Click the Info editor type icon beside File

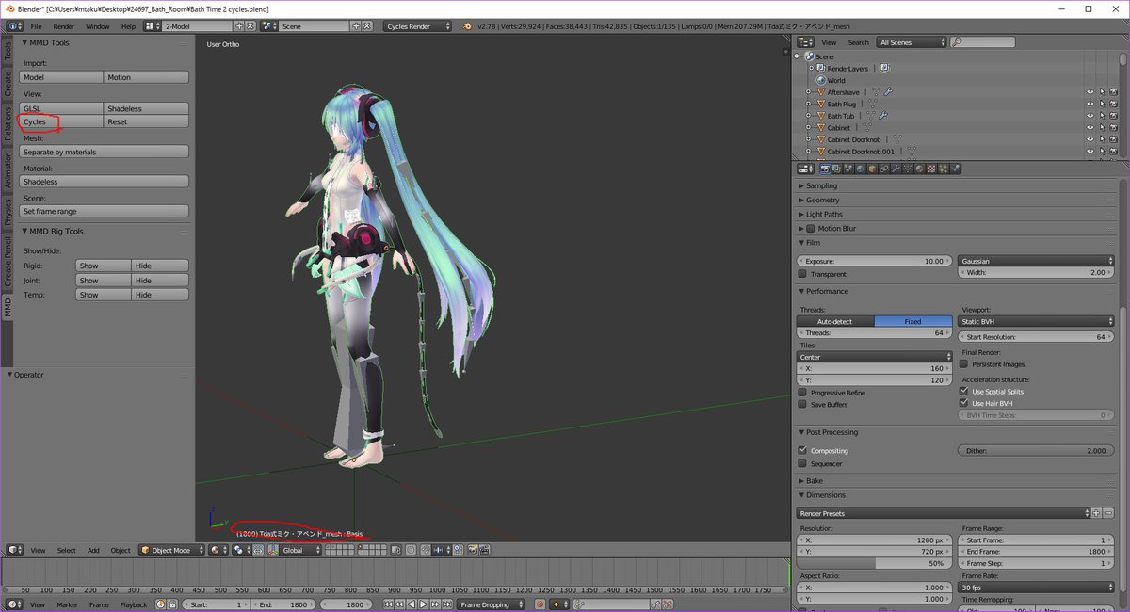[15, 25]
